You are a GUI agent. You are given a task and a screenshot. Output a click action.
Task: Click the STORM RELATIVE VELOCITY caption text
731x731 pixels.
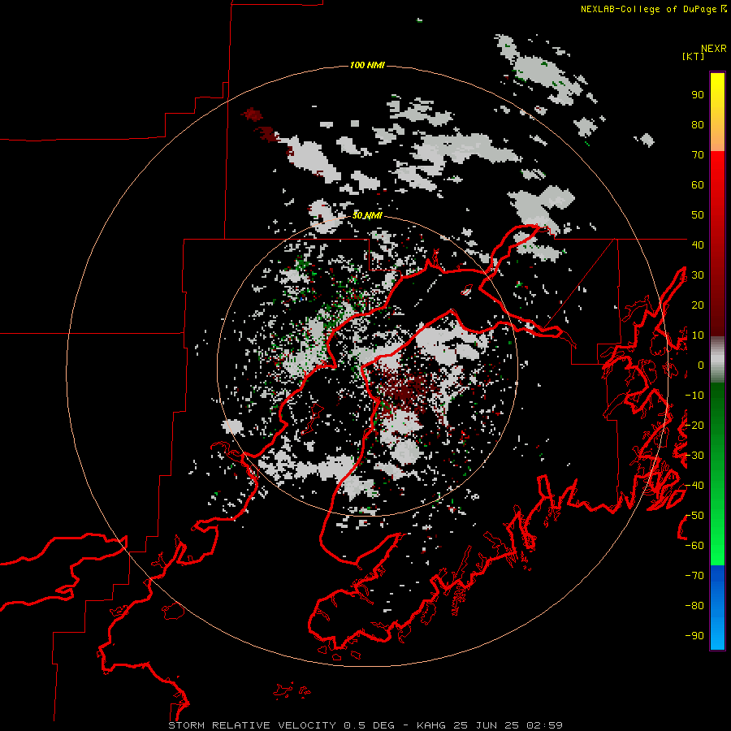click(252, 725)
